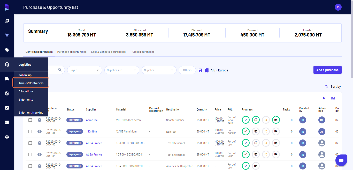This screenshot has height=170, width=353.
Task: Click the Add a purchase button
Action: click(x=327, y=70)
